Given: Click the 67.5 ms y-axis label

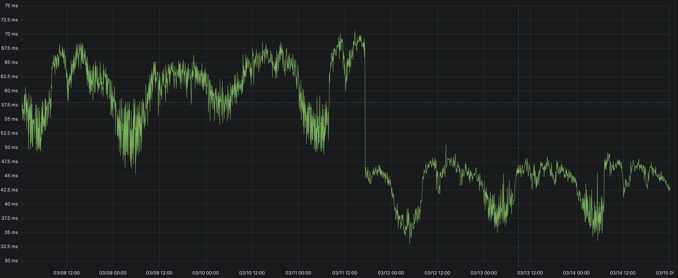Looking at the screenshot, I should 10,48.
